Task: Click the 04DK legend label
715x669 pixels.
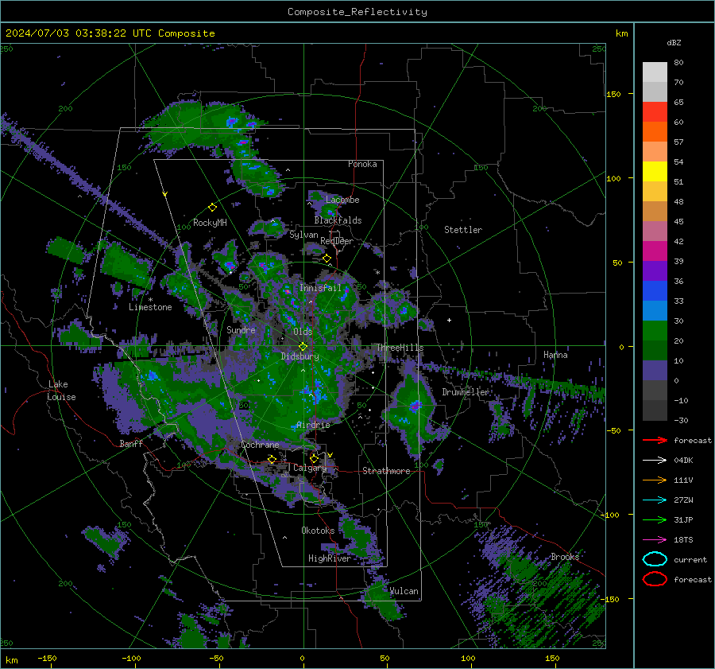Action: [x=683, y=461]
